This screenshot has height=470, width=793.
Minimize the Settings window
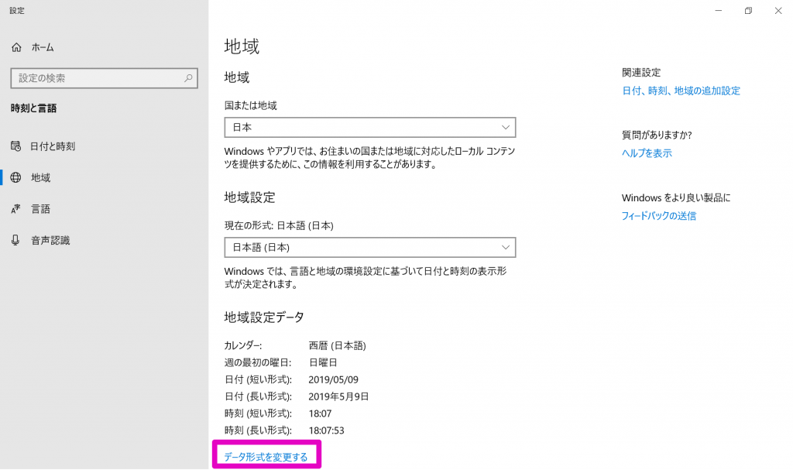[x=718, y=11]
